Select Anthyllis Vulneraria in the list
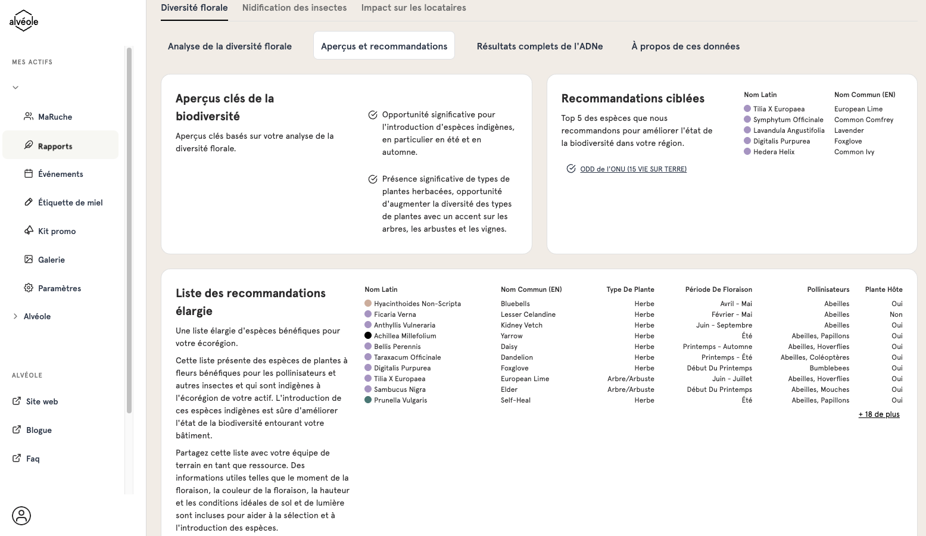The width and height of the screenshot is (926, 536). [404, 325]
